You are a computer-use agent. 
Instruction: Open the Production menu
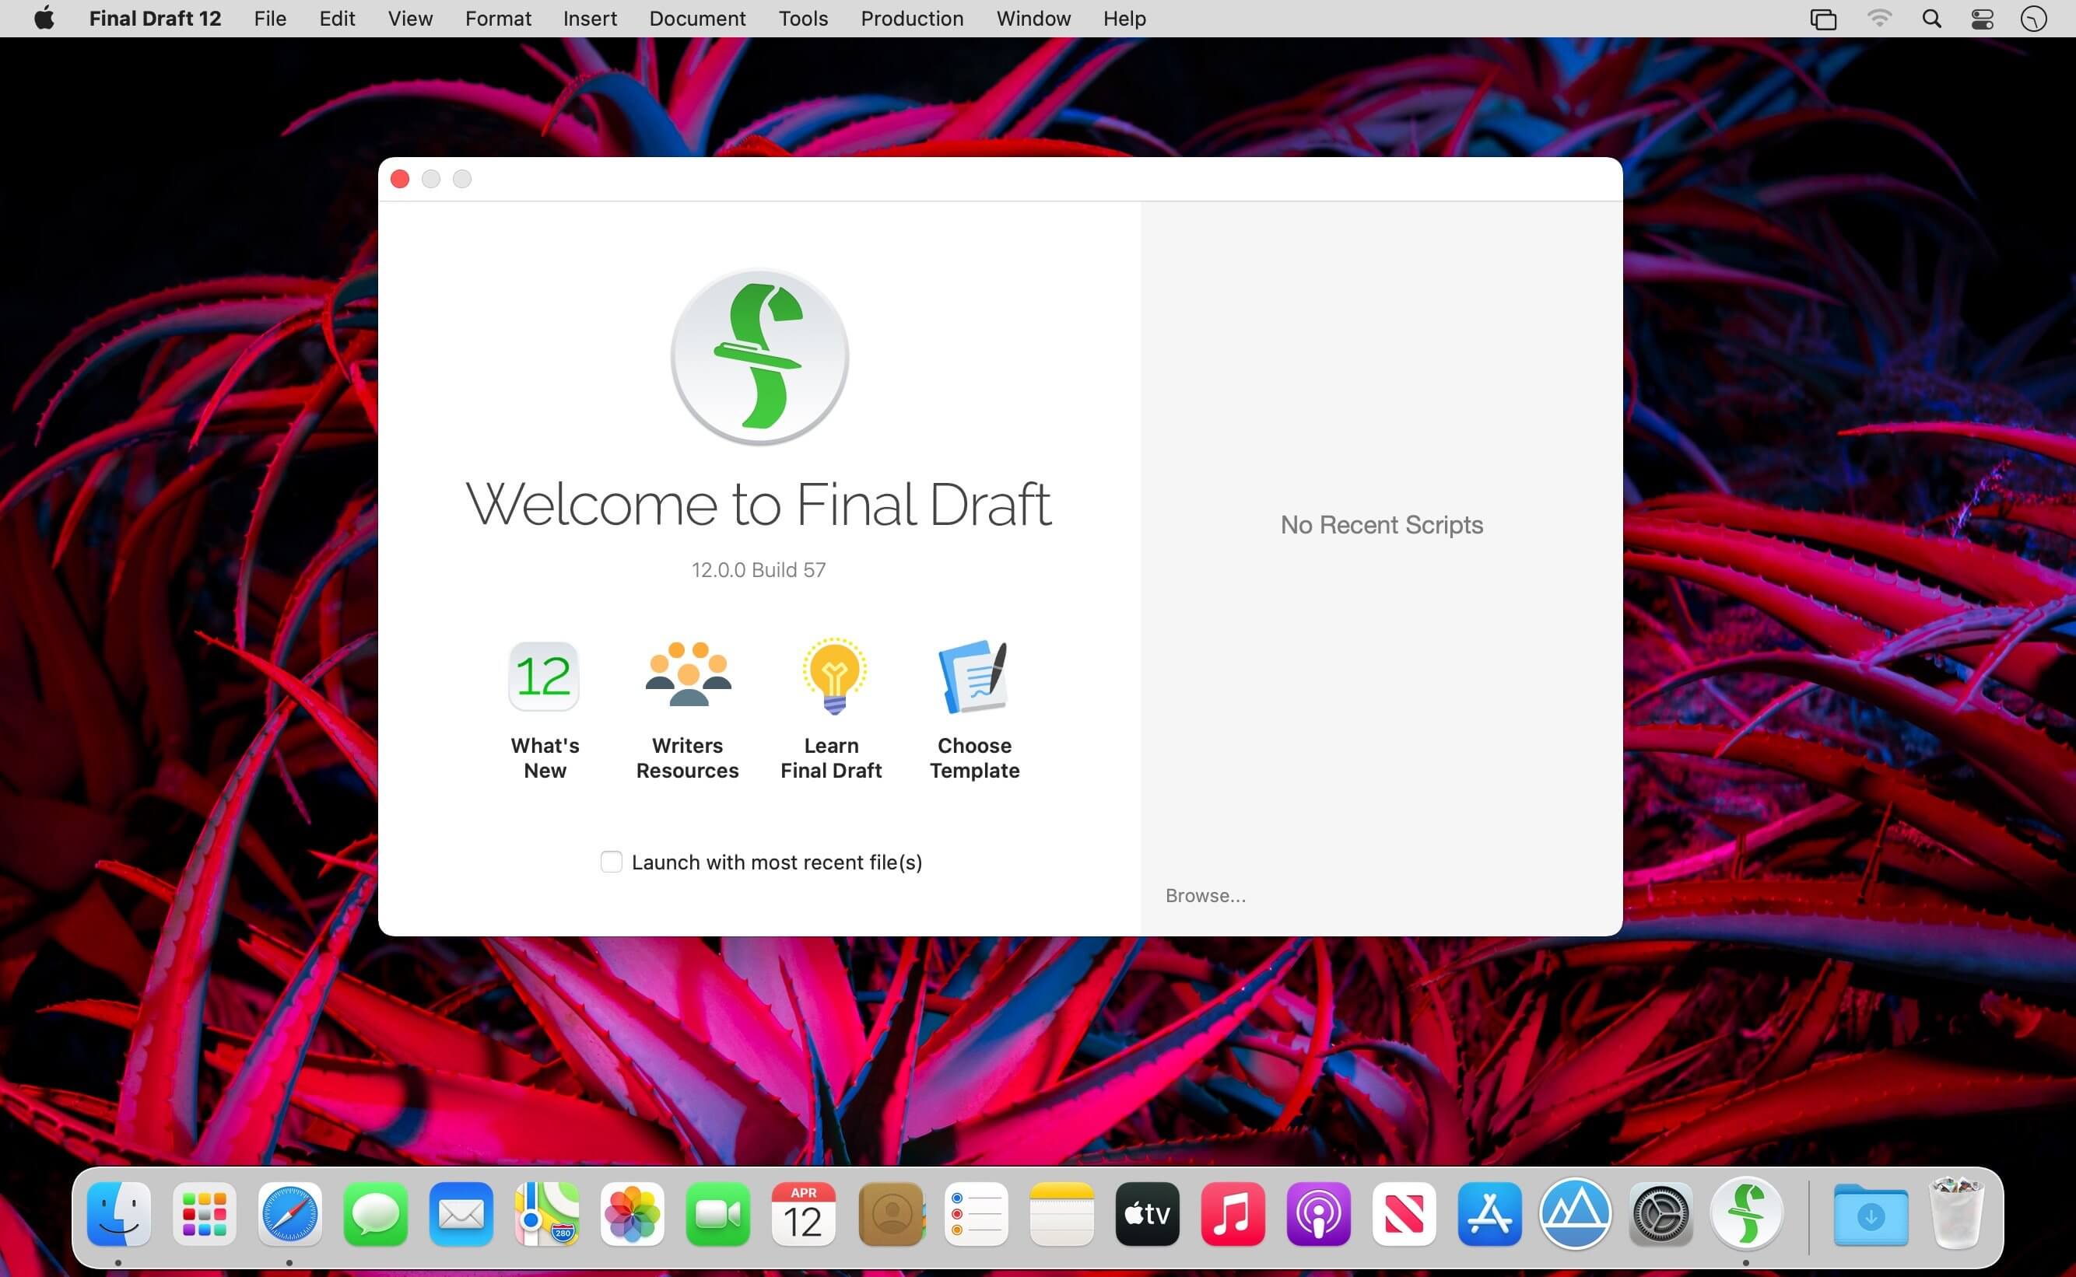click(912, 19)
